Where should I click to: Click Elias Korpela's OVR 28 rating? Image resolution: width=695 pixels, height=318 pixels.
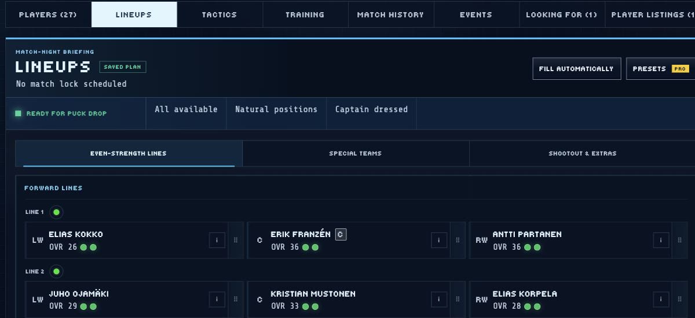(x=507, y=306)
